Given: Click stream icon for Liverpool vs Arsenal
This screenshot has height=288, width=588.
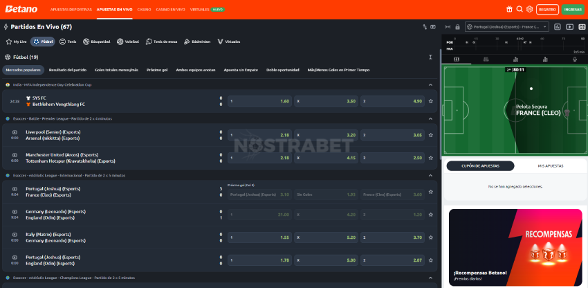Looking at the screenshot, I should tap(15, 132).
